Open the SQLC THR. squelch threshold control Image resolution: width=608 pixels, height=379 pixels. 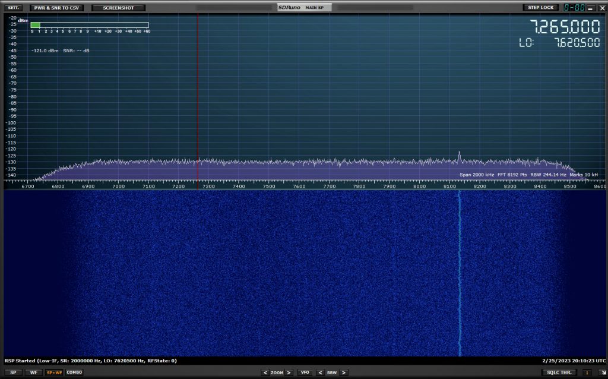(x=559, y=372)
